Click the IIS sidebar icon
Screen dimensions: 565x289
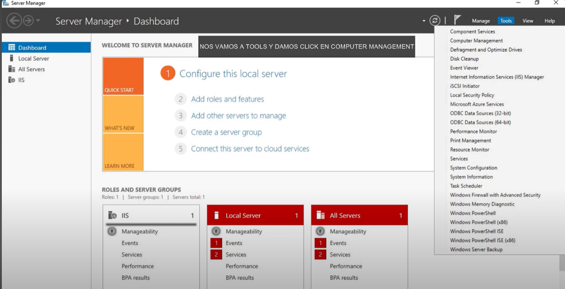12,80
